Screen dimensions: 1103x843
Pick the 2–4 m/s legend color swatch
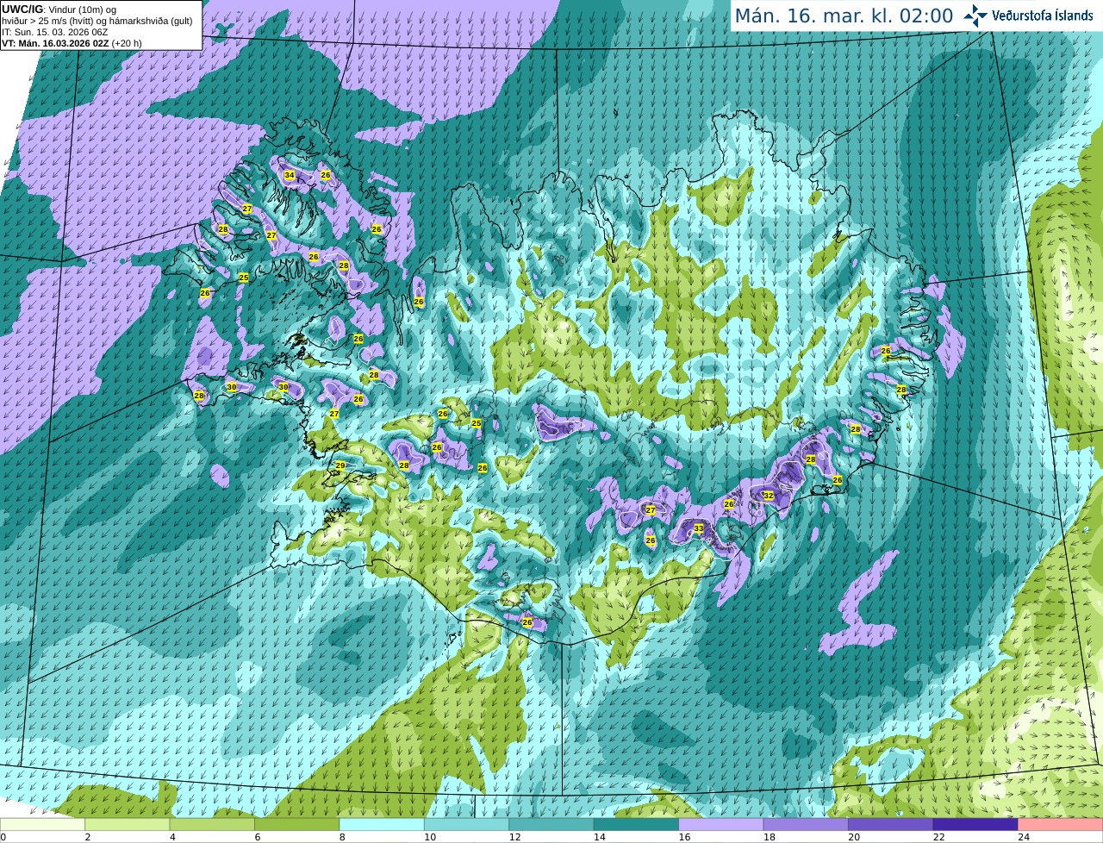click(128, 825)
